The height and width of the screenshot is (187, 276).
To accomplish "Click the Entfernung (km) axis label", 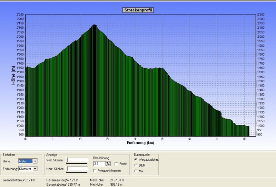I will (140, 142).
